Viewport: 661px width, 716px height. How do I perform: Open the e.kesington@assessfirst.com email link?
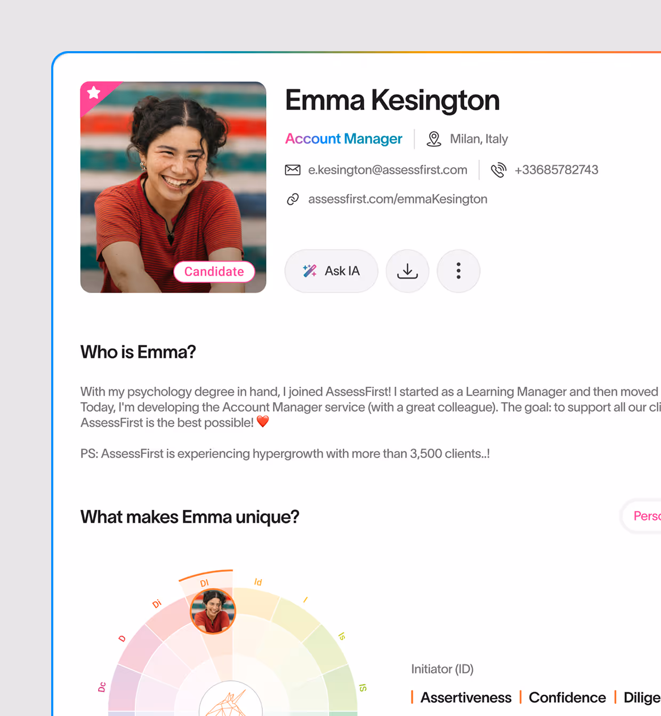388,170
